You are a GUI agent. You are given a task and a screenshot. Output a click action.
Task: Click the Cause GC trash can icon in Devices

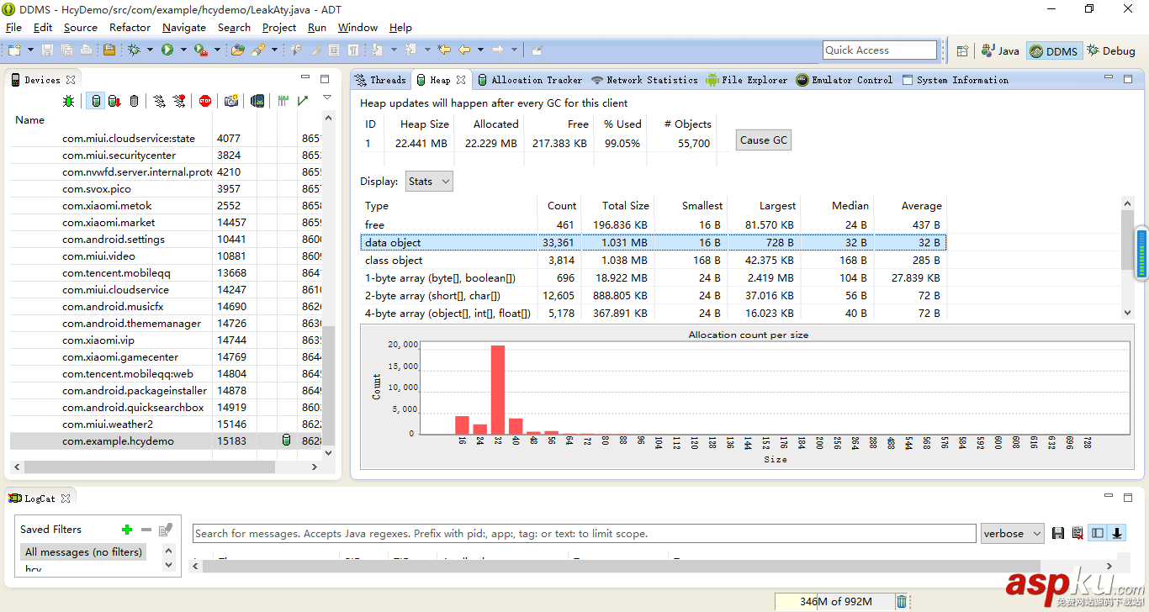pos(134,102)
